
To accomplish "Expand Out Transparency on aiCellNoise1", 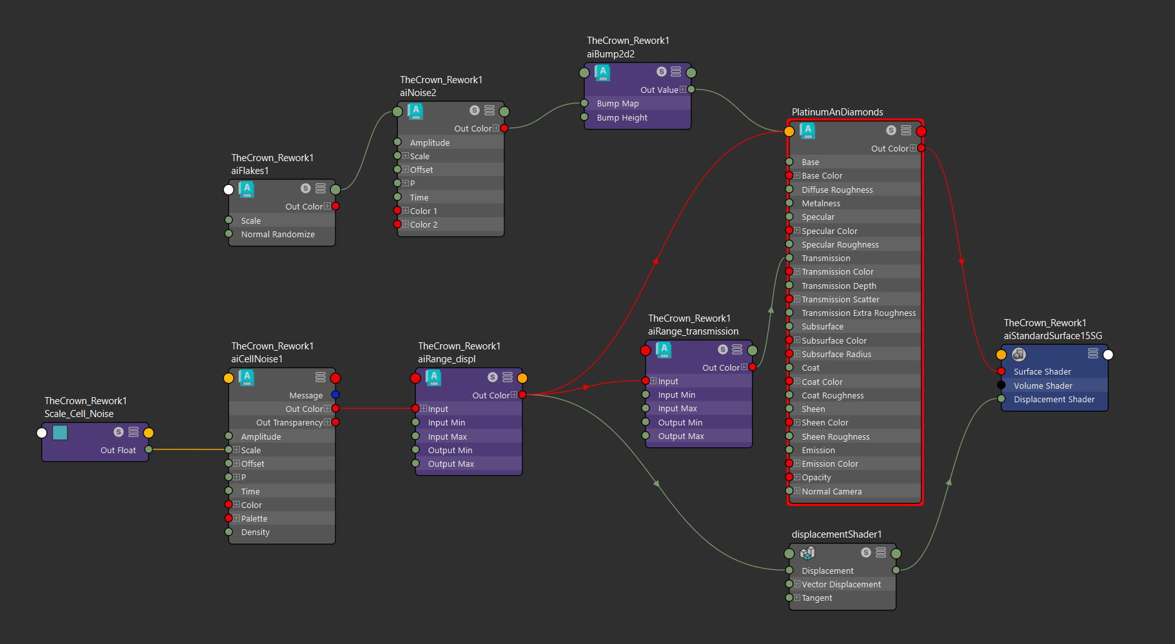I will (327, 422).
